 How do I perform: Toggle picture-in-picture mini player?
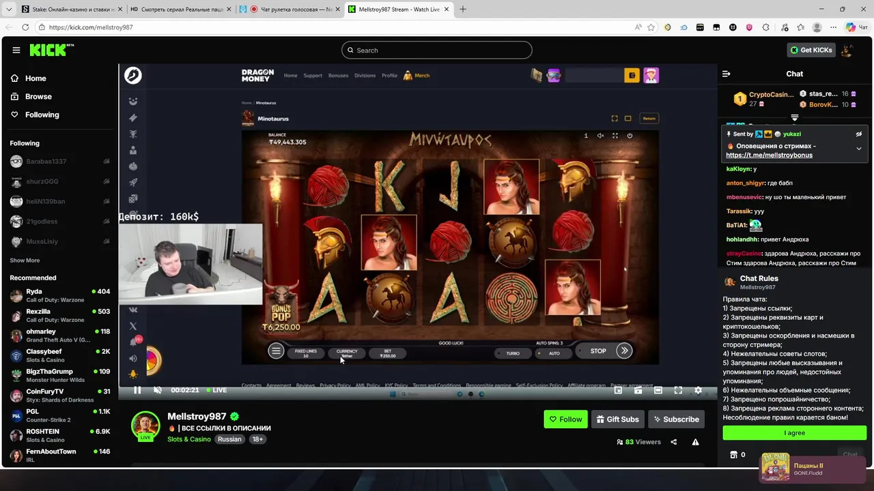618,390
